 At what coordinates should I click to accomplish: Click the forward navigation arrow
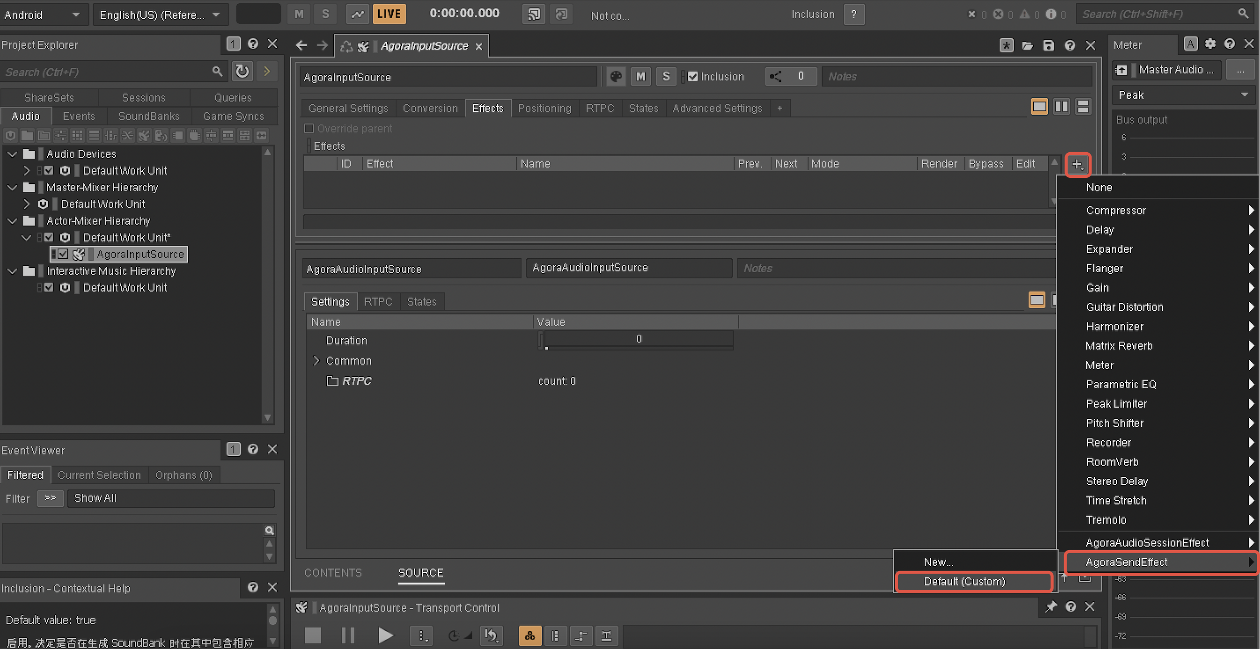point(322,46)
